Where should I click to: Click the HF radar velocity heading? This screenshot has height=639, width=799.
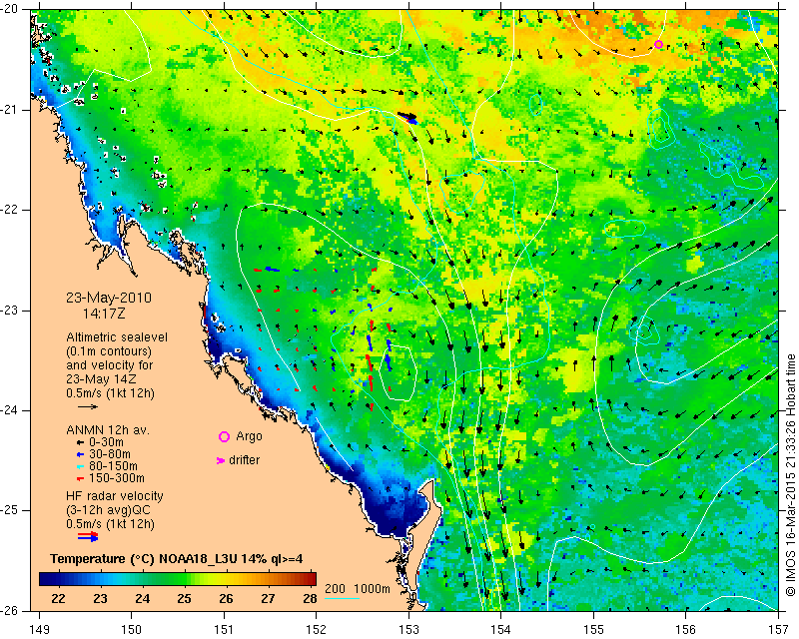coord(115,496)
